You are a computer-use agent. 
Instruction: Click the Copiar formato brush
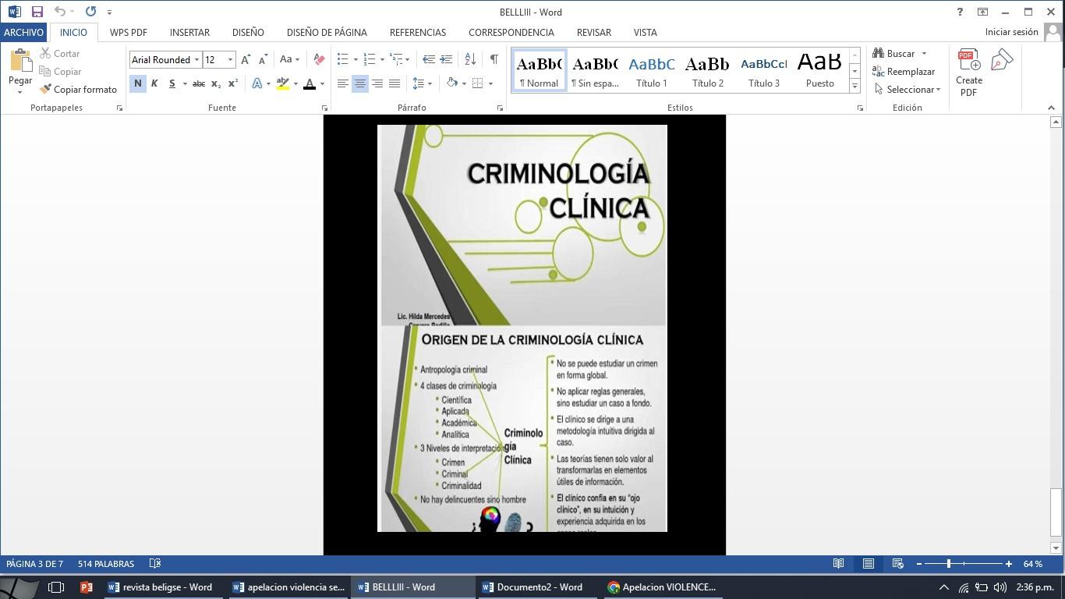(78, 90)
